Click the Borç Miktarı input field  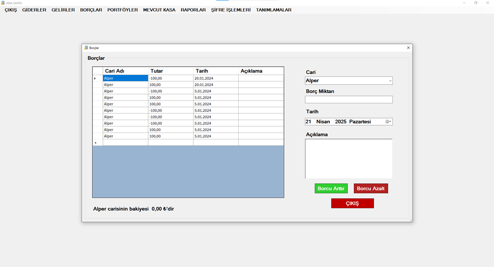pyautogui.click(x=349, y=100)
